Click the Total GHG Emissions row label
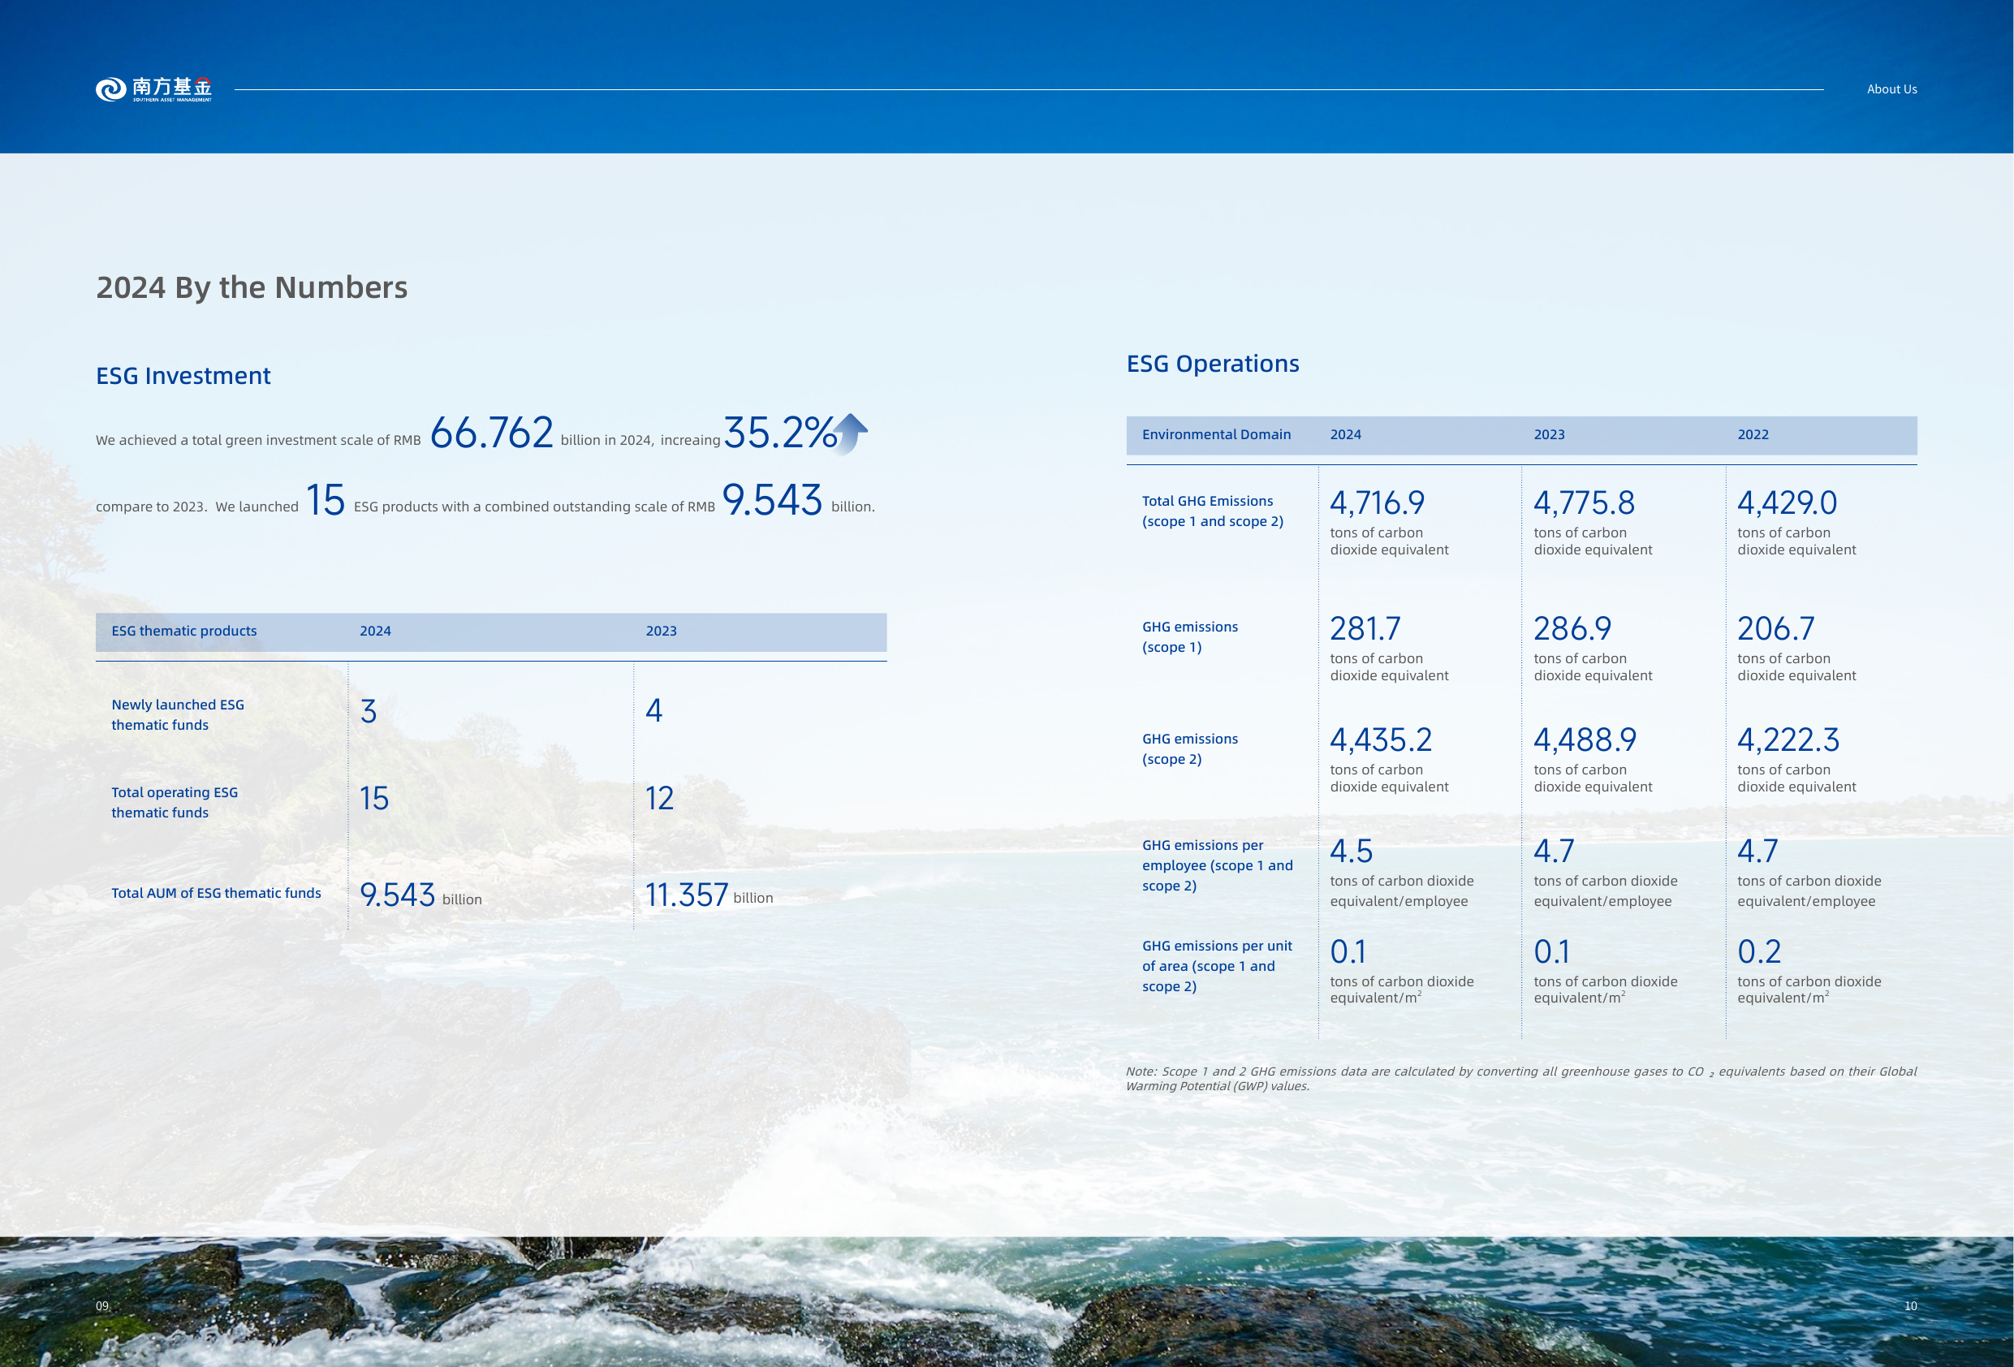The height and width of the screenshot is (1367, 2014). coord(1213,511)
